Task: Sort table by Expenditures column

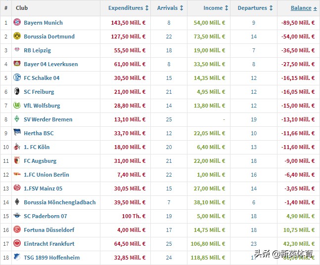Action: (x=128, y=8)
